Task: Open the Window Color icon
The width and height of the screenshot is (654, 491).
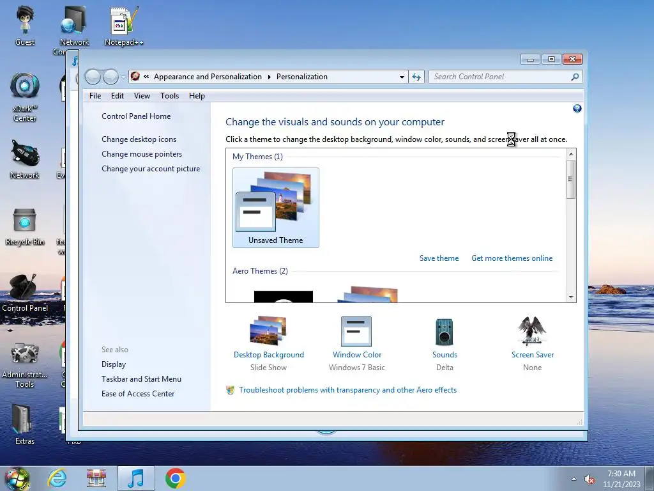Action: coord(356,331)
